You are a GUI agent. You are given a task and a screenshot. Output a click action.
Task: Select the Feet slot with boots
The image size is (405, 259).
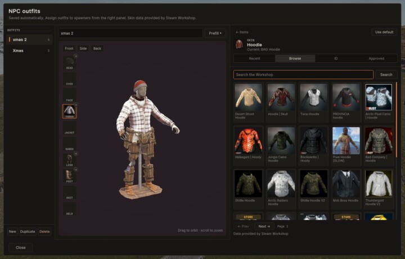[70, 177]
